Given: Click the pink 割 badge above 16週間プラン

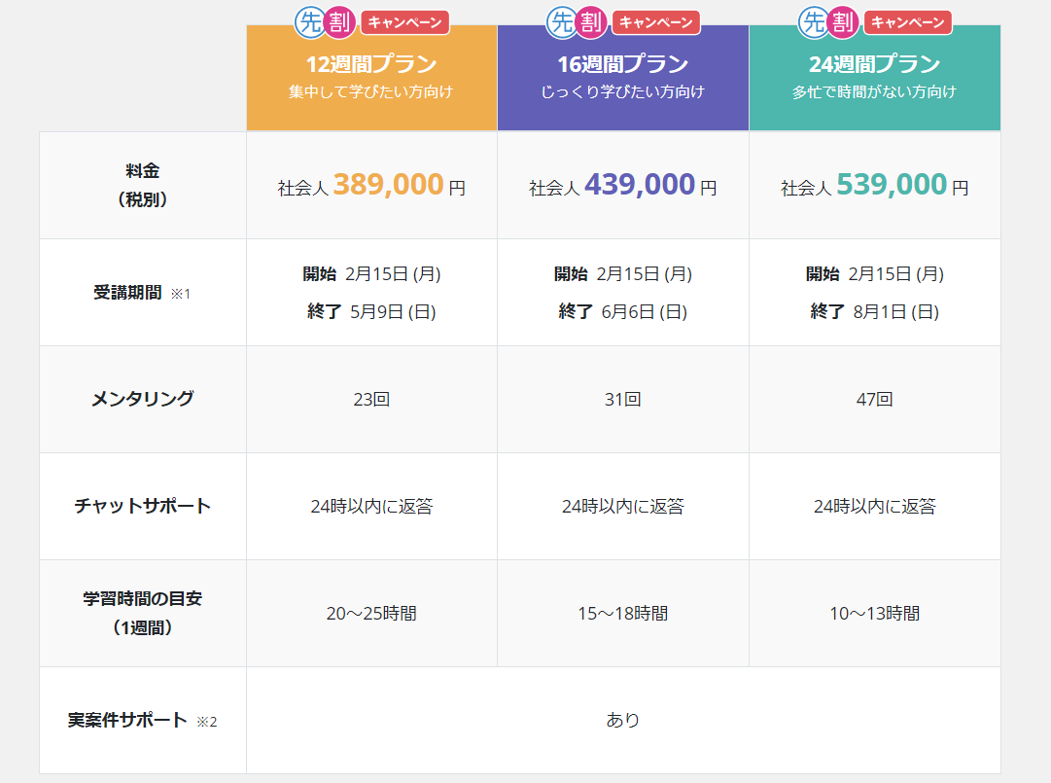Looking at the screenshot, I should point(591,22).
